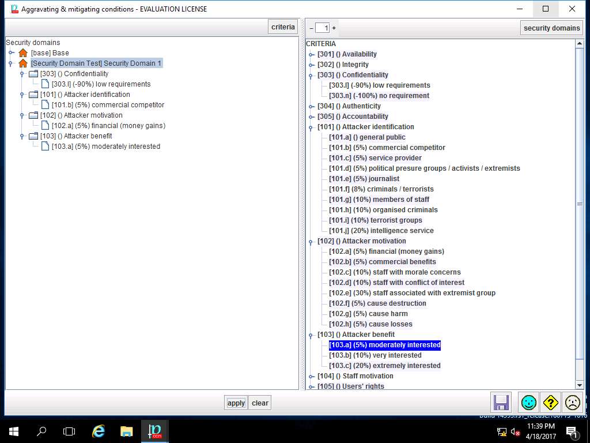Click the green happy face icon

tap(529, 403)
